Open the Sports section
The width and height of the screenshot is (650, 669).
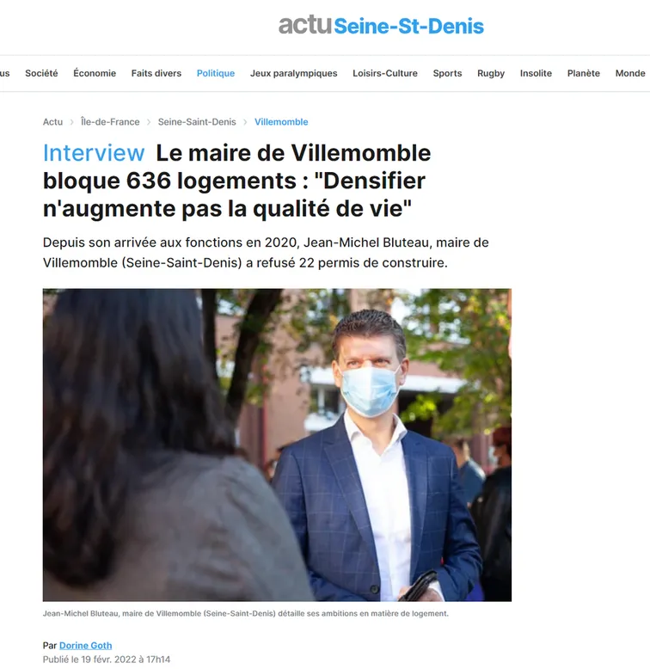[447, 73]
